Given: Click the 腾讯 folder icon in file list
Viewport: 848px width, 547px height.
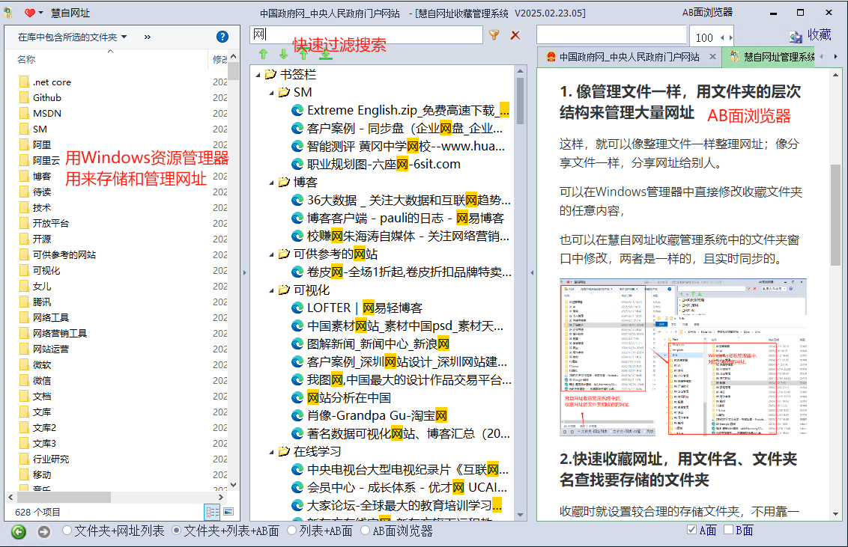Looking at the screenshot, I should [x=24, y=302].
